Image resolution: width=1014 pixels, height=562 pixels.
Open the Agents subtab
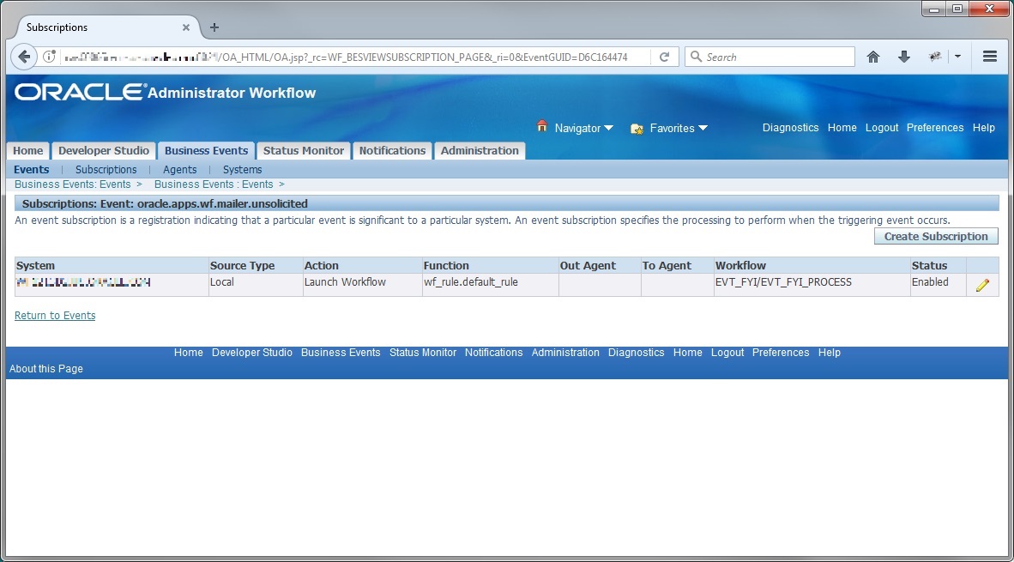180,169
